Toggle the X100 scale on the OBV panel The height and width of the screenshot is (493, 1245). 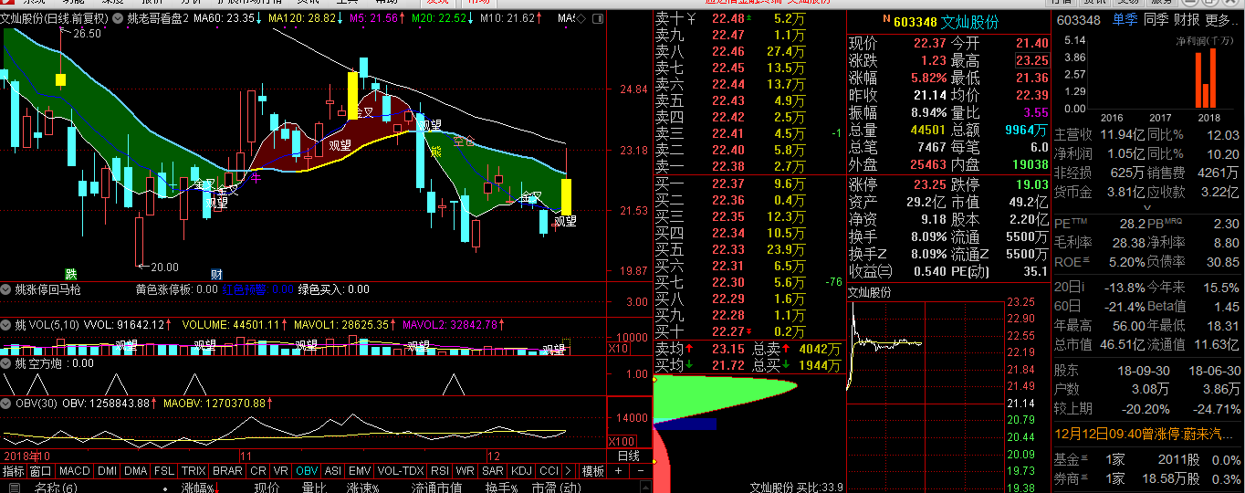[622, 441]
